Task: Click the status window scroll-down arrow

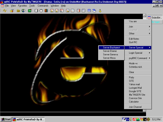Action: [144, 111]
